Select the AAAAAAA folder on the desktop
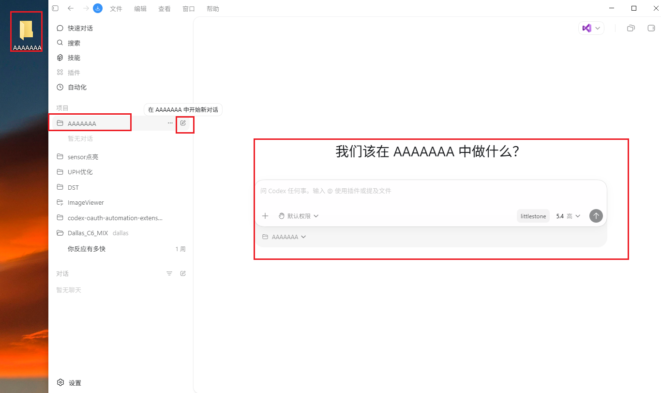The width and height of the screenshot is (661, 393). [x=27, y=35]
